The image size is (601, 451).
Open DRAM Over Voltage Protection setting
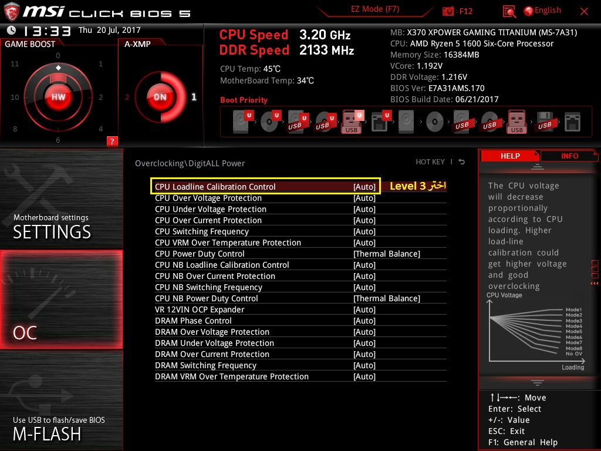(x=300, y=331)
